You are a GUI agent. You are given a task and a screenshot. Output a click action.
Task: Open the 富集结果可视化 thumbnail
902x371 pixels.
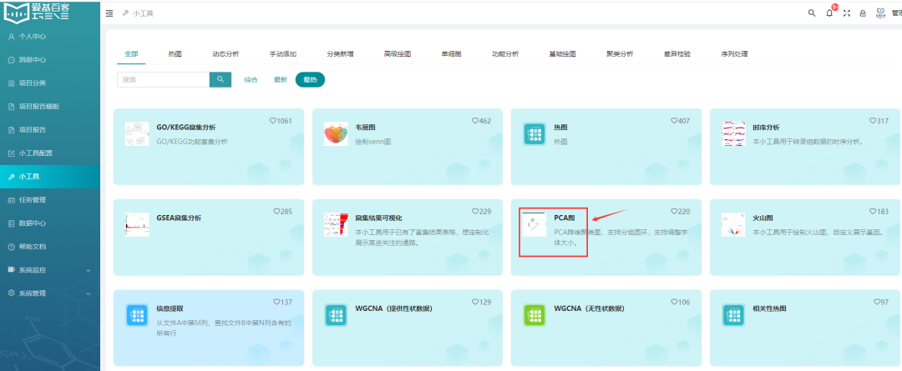[336, 224]
